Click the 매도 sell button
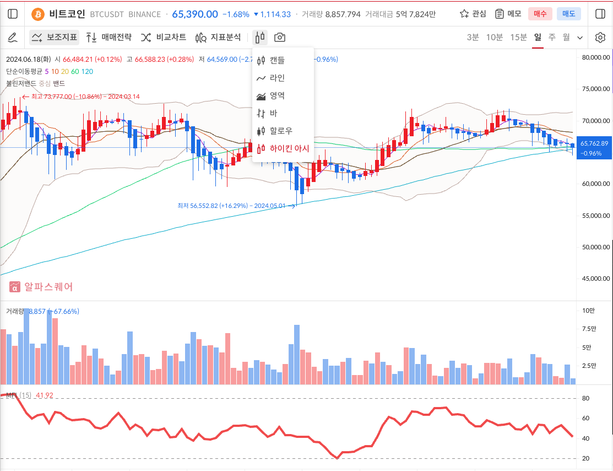Screen dimensions: 613x471 pyautogui.click(x=569, y=14)
